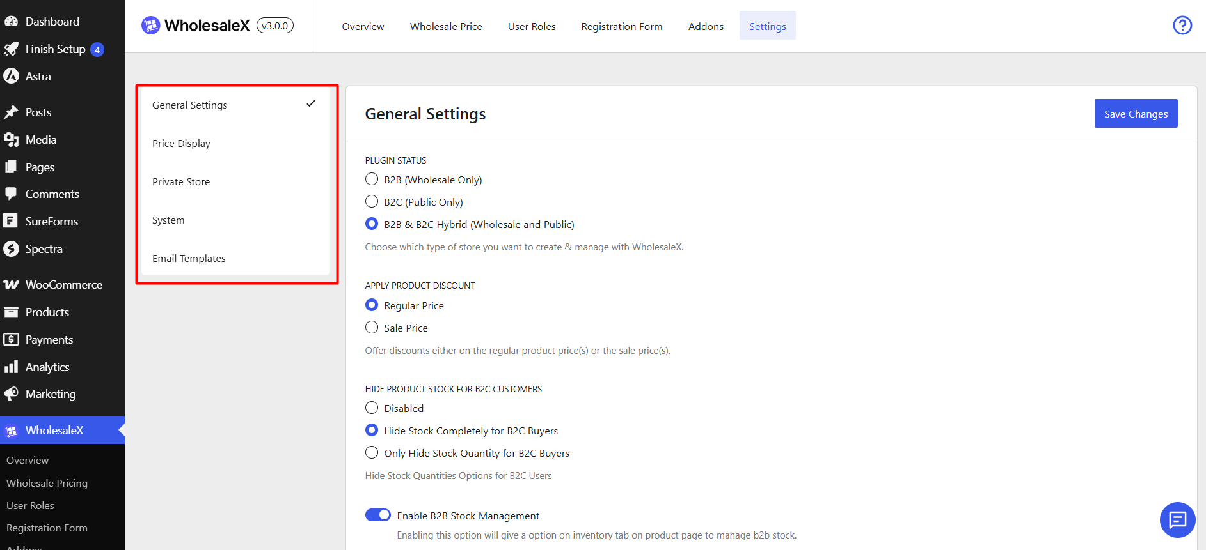The width and height of the screenshot is (1206, 550).
Task: Click the Finish Setup rocket icon
Action: [11, 49]
